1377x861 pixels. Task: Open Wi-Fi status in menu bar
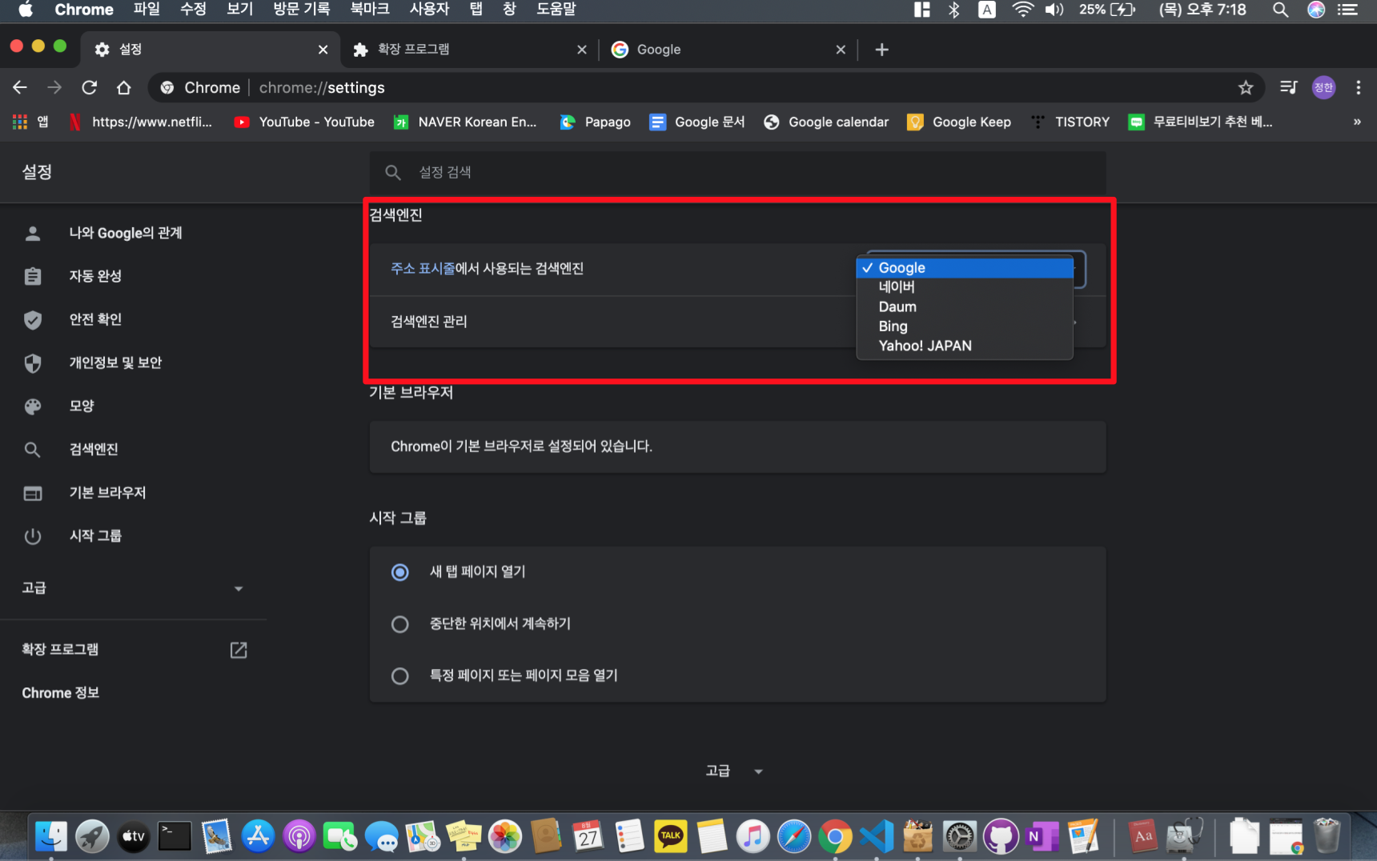(1022, 10)
